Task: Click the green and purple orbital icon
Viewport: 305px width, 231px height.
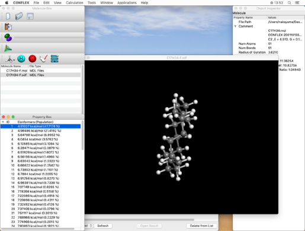Action: coord(8,37)
